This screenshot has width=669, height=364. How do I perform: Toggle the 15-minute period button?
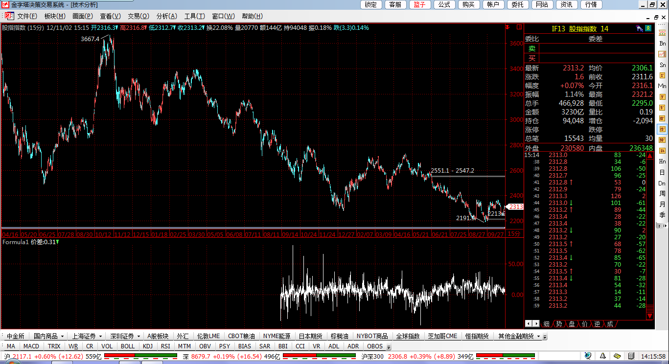point(662,129)
